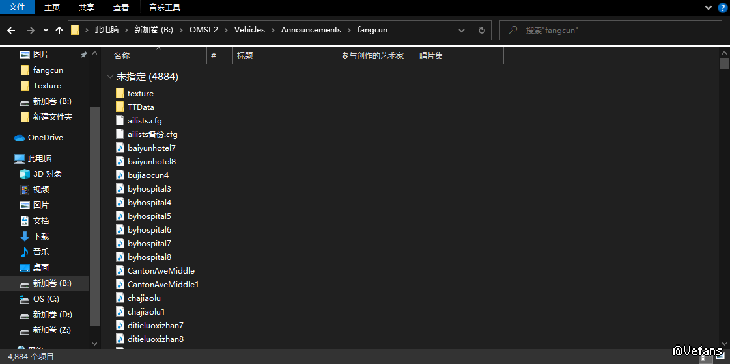The image size is (730, 364).
Task: Click fangcun breadcrumb segment
Action: [372, 30]
